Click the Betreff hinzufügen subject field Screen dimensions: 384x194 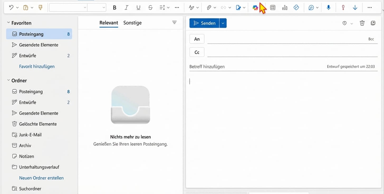[253, 67]
